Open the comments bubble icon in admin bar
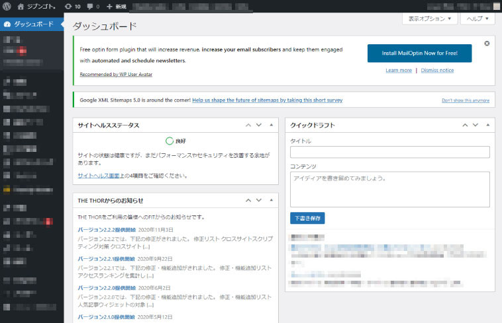 [x=92, y=6]
